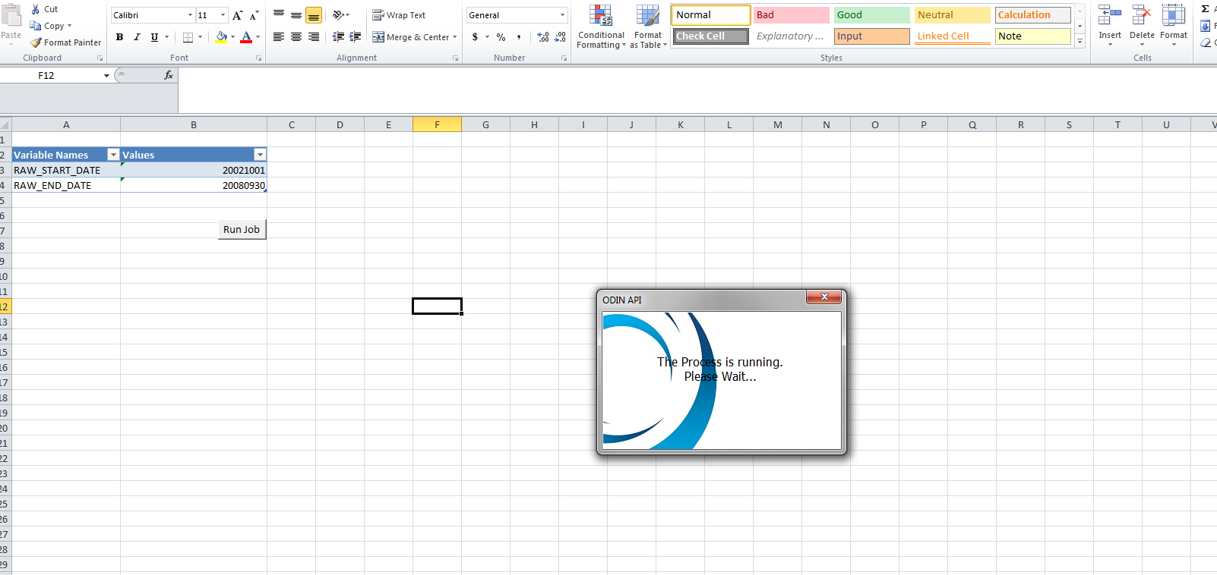Open the Values column filter dropdown
Image resolution: width=1217 pixels, height=575 pixels.
pos(260,155)
